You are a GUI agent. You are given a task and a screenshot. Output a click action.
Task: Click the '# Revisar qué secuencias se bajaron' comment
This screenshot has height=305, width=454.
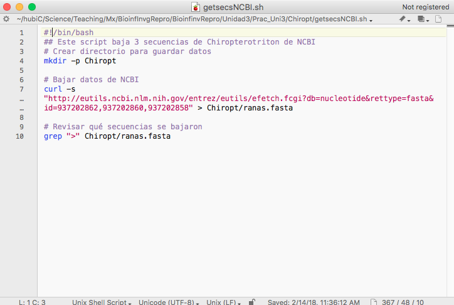tap(123, 127)
